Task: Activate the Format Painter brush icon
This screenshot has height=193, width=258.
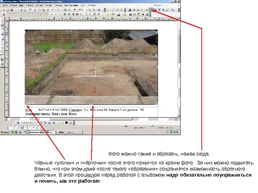Action: [x=48, y=10]
